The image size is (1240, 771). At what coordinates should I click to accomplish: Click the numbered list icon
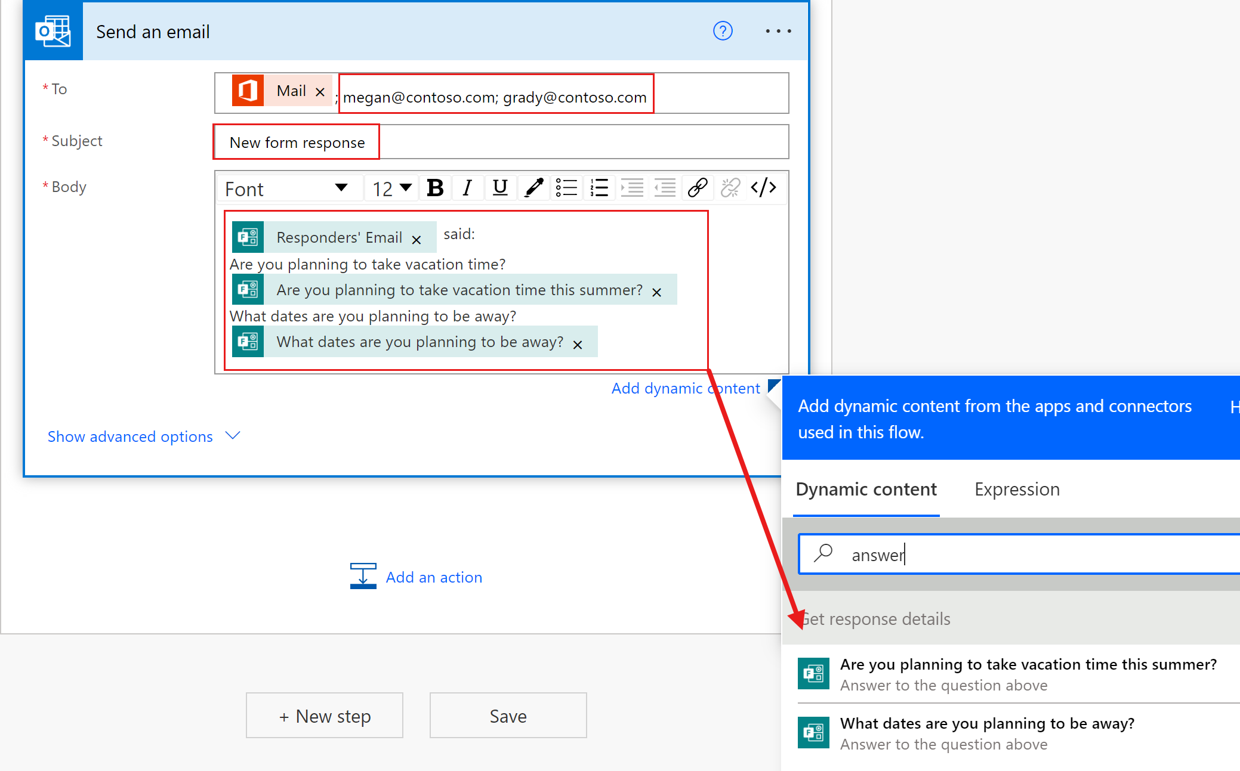[599, 188]
